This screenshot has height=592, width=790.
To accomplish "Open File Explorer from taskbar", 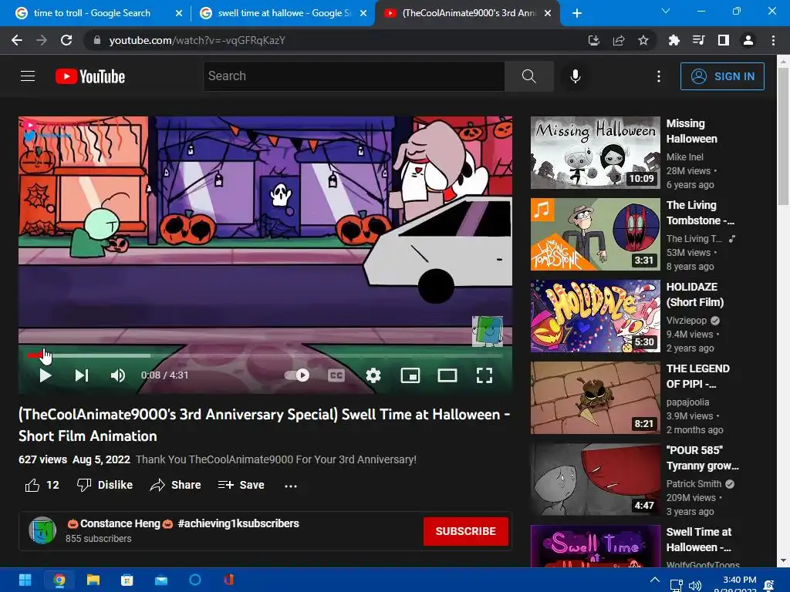I will (93, 580).
